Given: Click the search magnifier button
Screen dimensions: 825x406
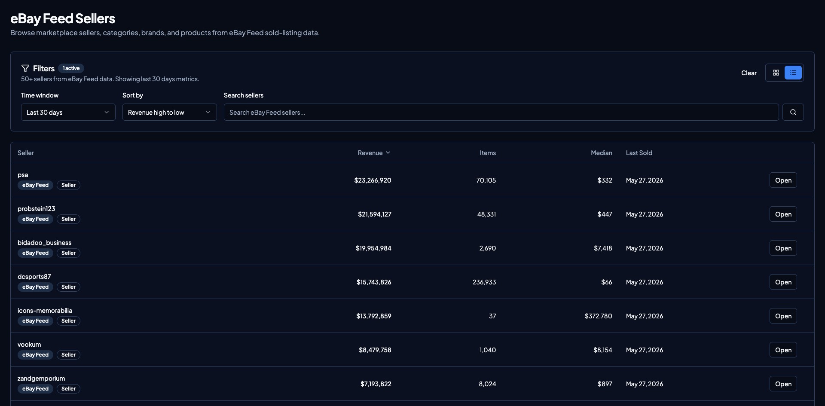Looking at the screenshot, I should (793, 112).
